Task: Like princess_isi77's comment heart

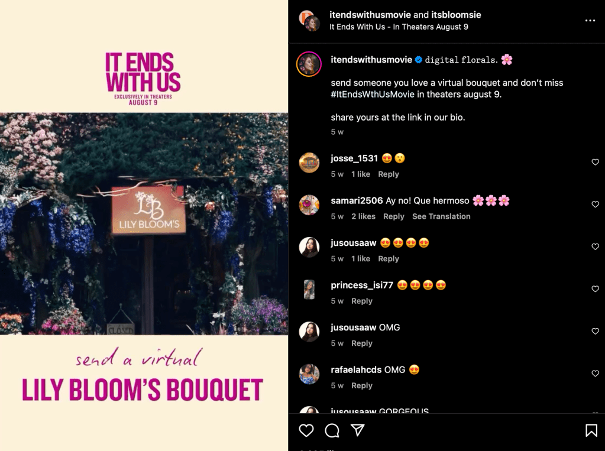Action: point(596,288)
